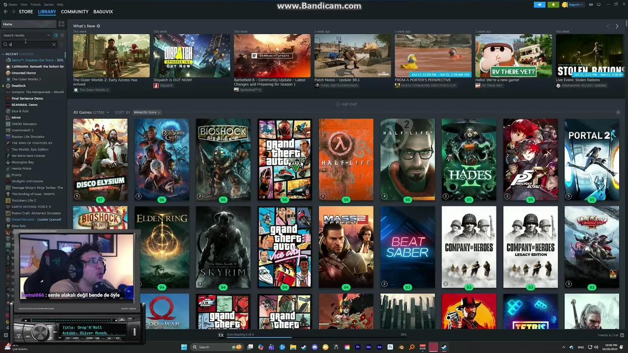
Task: Open Steam announcements megaphone button
Action: pyautogui.click(x=539, y=4)
